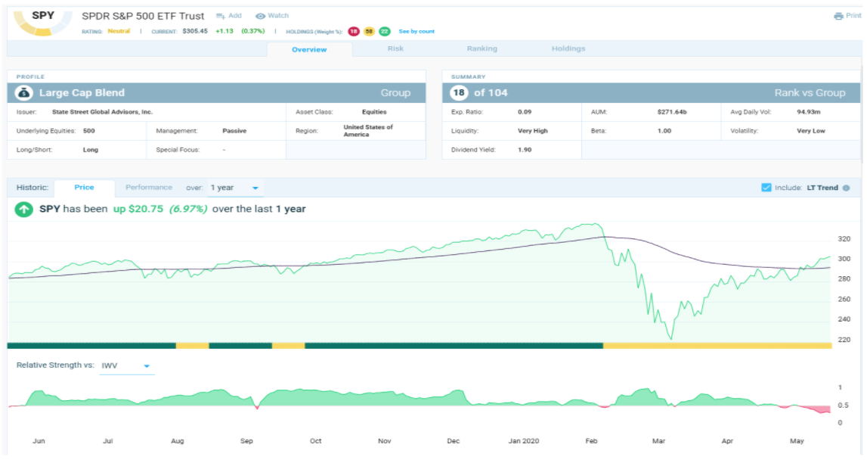The height and width of the screenshot is (463, 867).
Task: Expand the historic period selector arrow
Action: point(253,188)
